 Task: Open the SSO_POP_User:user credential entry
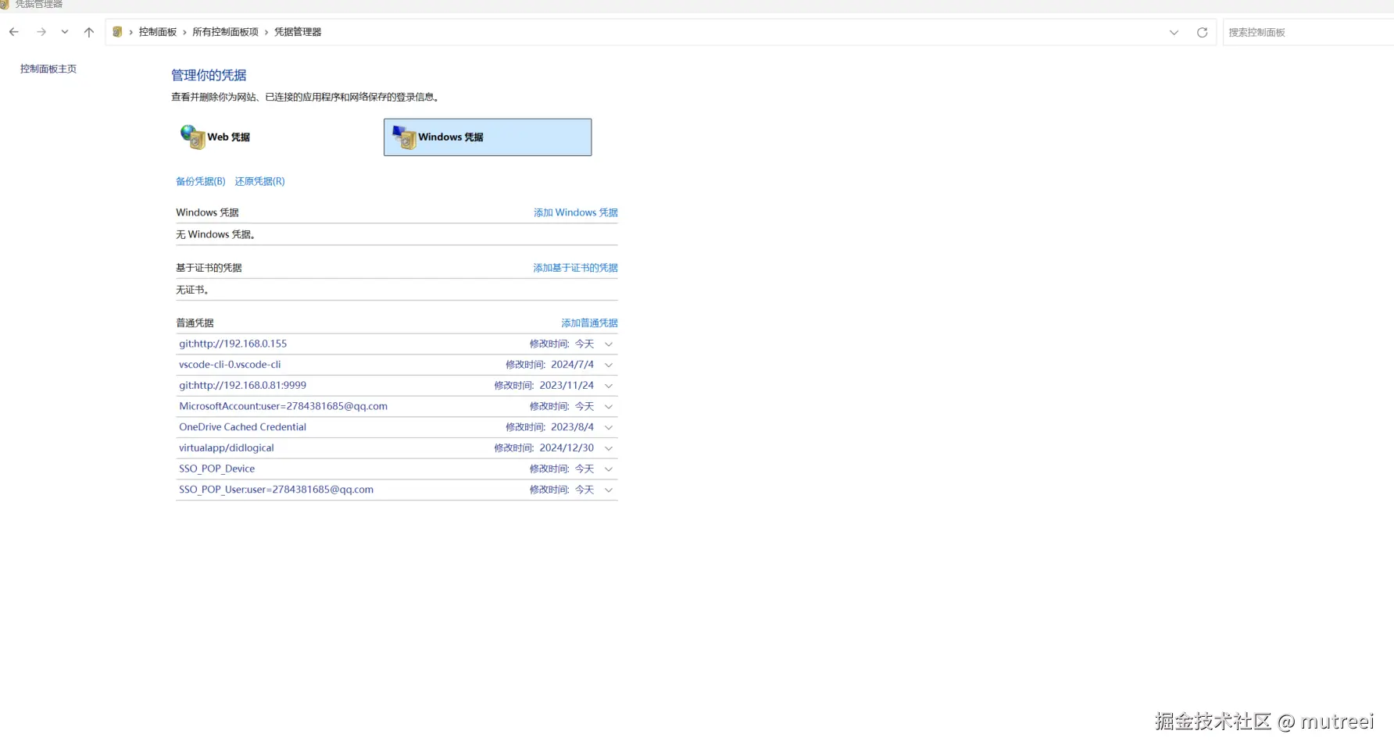click(x=276, y=490)
